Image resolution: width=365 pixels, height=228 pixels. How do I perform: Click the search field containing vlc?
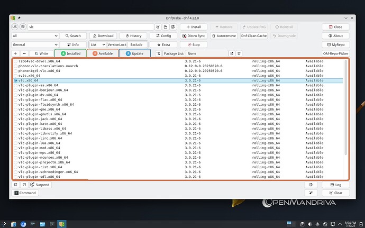pyautogui.click(x=90, y=27)
